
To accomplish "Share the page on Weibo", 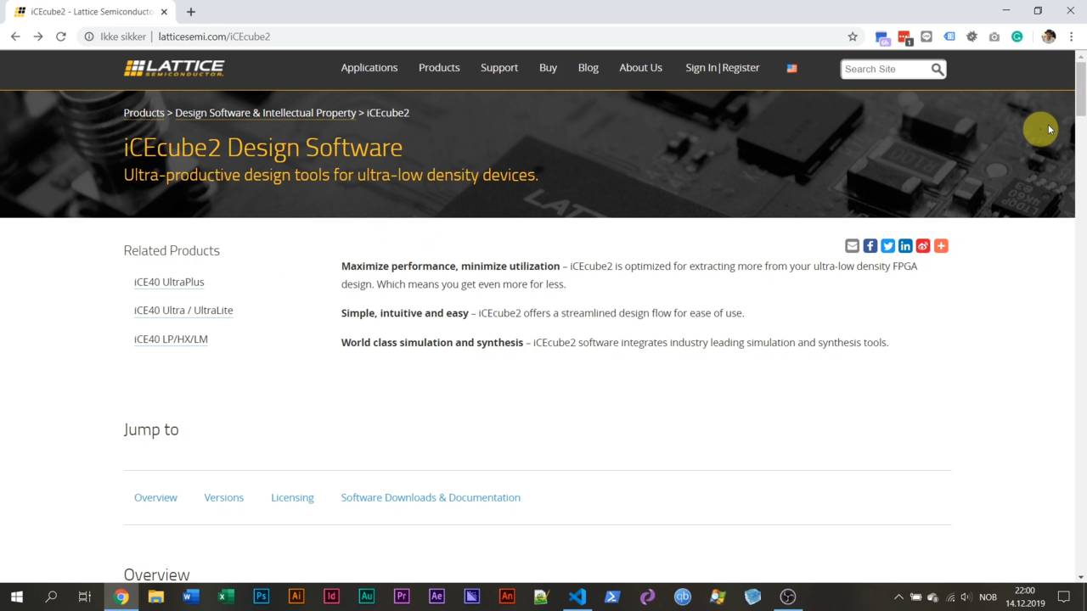I will point(923,246).
